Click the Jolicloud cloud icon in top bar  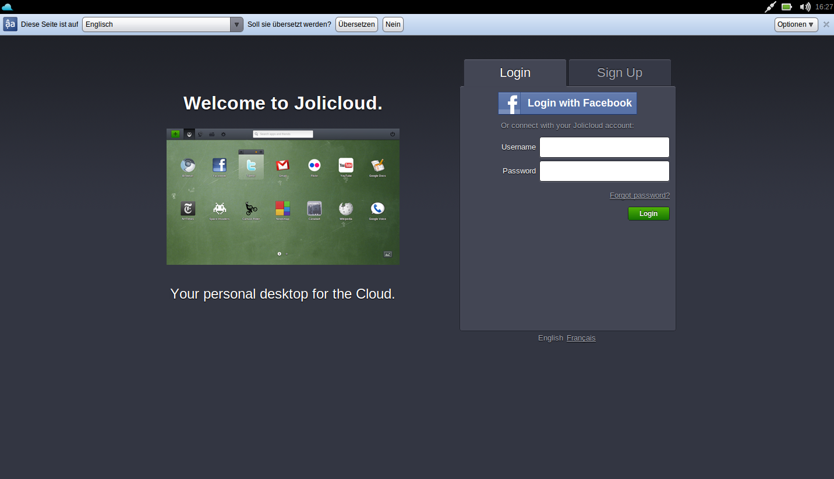pyautogui.click(x=7, y=7)
